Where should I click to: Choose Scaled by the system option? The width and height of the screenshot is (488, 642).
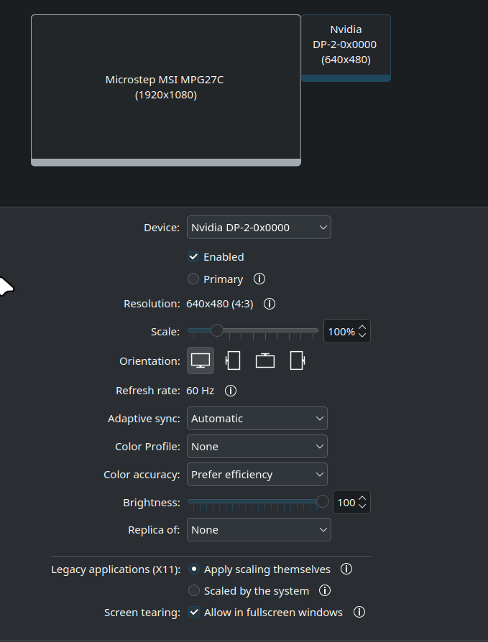194,590
